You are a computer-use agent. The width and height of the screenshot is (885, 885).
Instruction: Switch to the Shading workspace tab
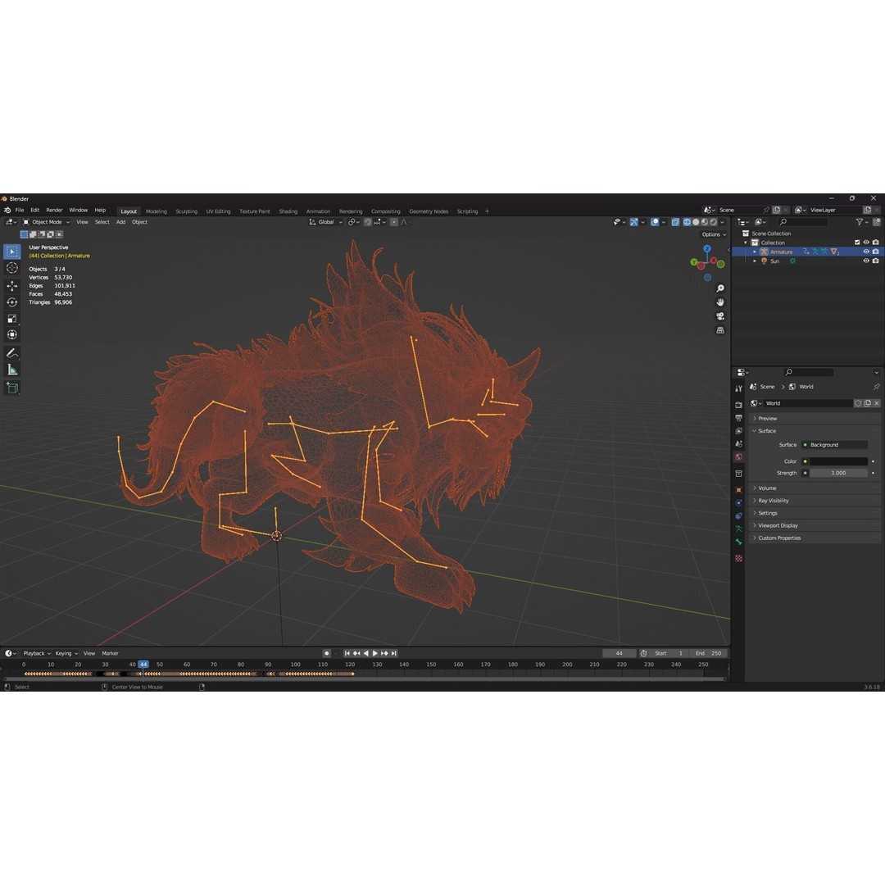tap(288, 211)
